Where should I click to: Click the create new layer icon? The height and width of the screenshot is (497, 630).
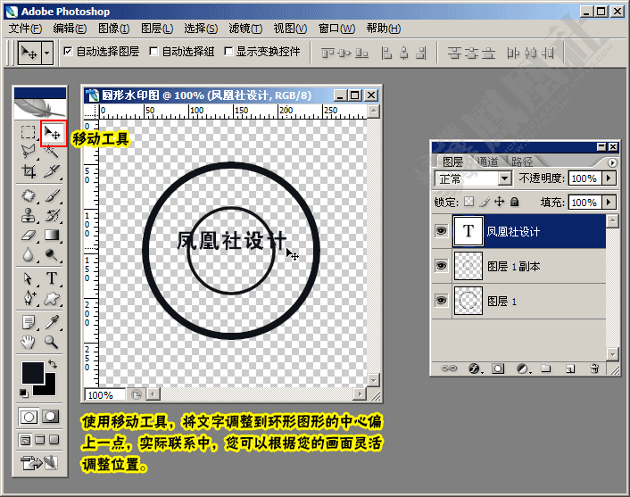coord(570,369)
